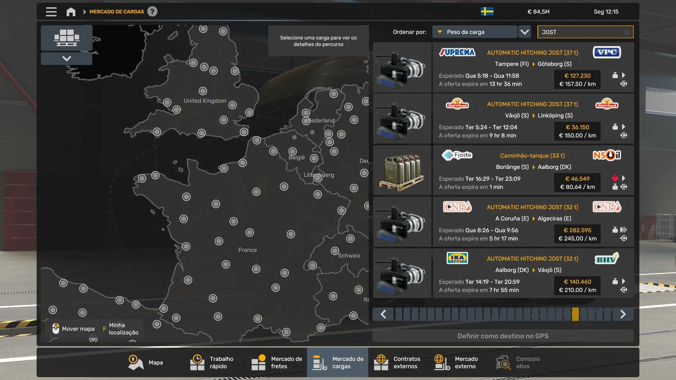The height and width of the screenshot is (380, 676).
Task: Open the Mapa tab
Action: 146,362
